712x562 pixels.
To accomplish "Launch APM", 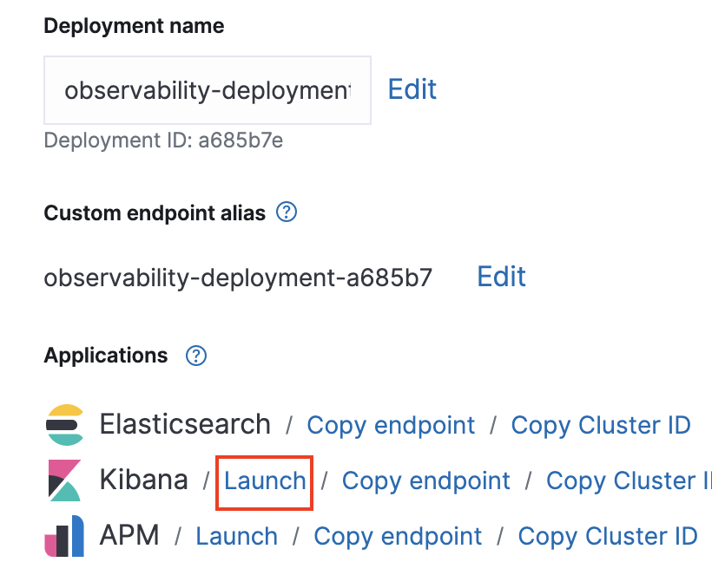I will click(236, 536).
